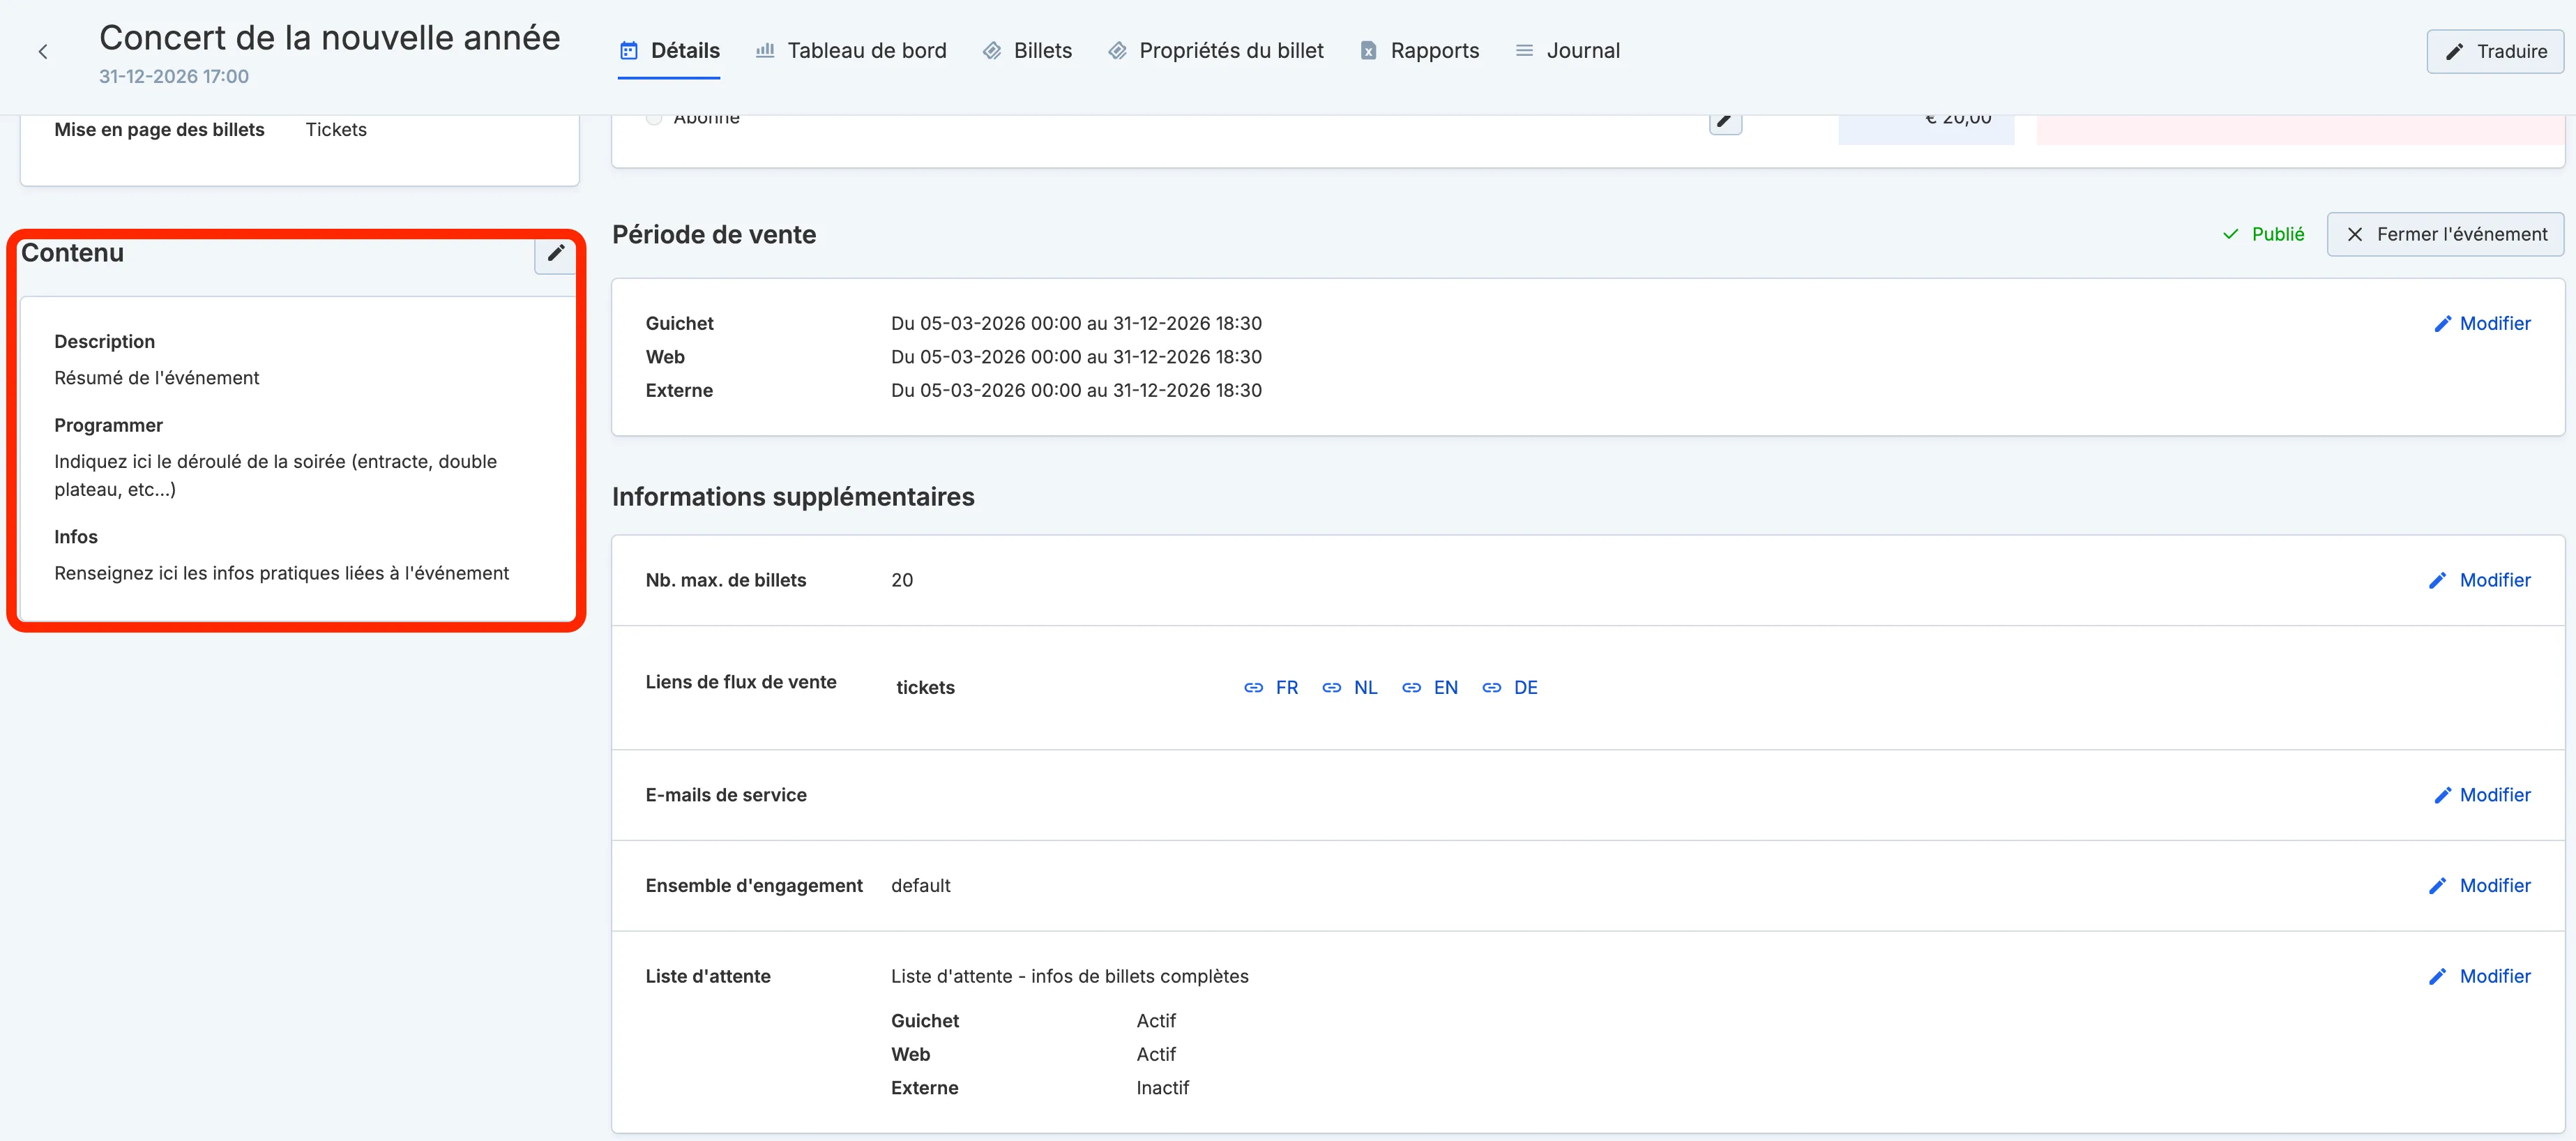Open the Journal tab

tap(1567, 51)
